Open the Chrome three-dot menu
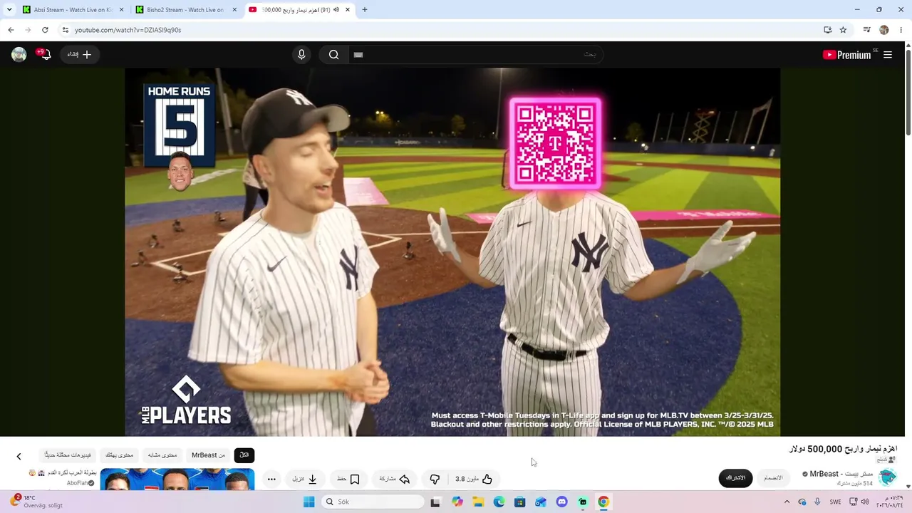 click(x=901, y=30)
